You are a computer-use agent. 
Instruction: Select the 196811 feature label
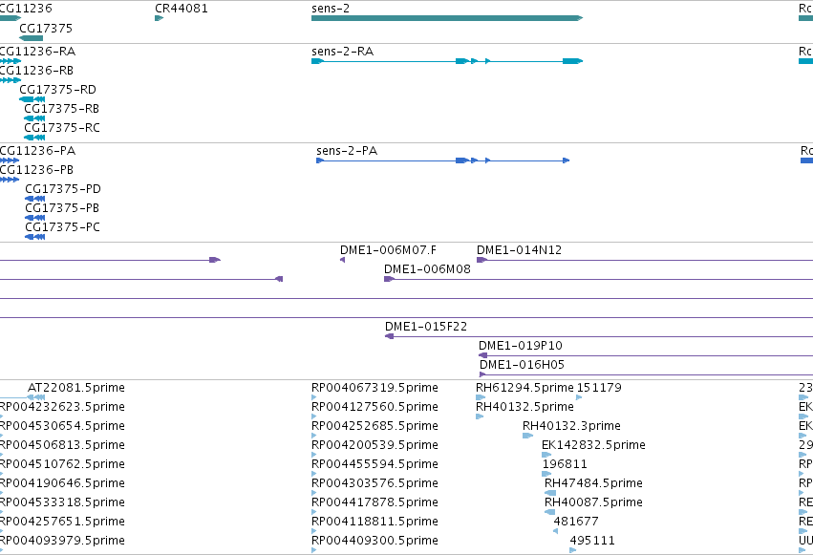click(x=565, y=464)
